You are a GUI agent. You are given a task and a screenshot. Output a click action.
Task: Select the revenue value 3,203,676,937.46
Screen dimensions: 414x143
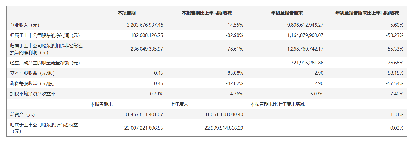145,25
